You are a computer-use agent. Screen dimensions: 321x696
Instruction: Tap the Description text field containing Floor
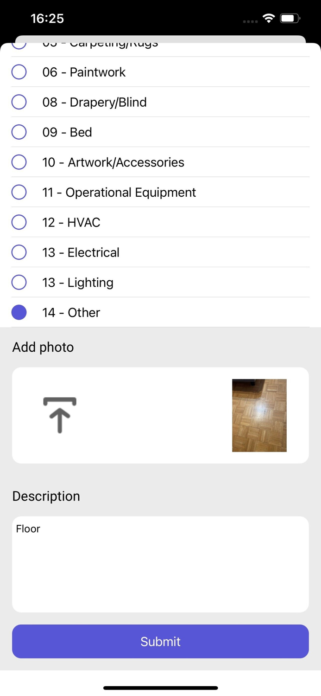click(x=160, y=564)
